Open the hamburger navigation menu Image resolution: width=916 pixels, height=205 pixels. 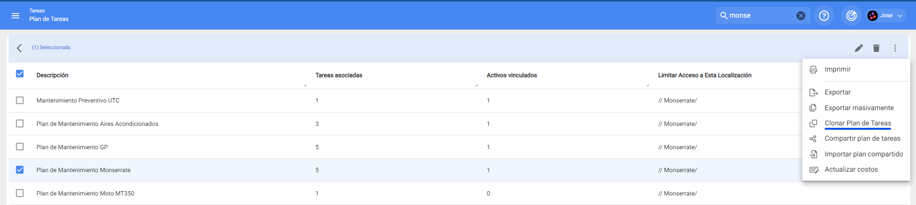click(x=15, y=16)
